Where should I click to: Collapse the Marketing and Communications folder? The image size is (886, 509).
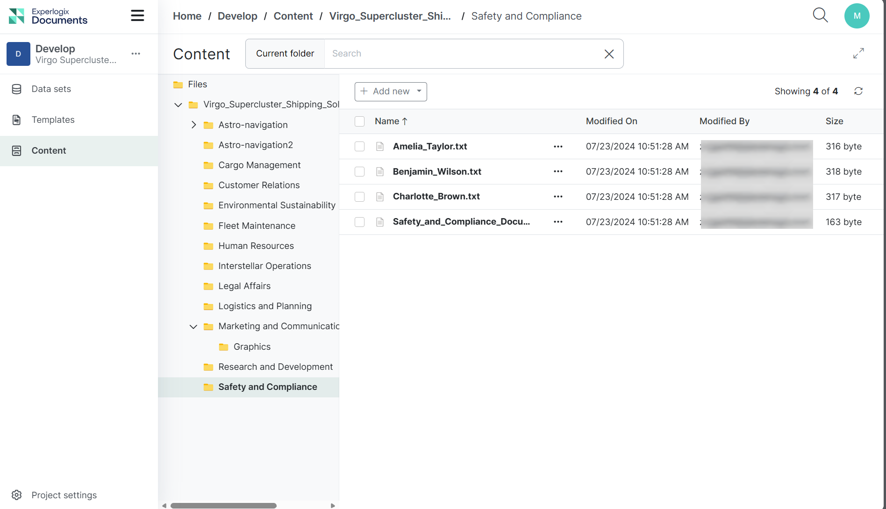pos(193,326)
